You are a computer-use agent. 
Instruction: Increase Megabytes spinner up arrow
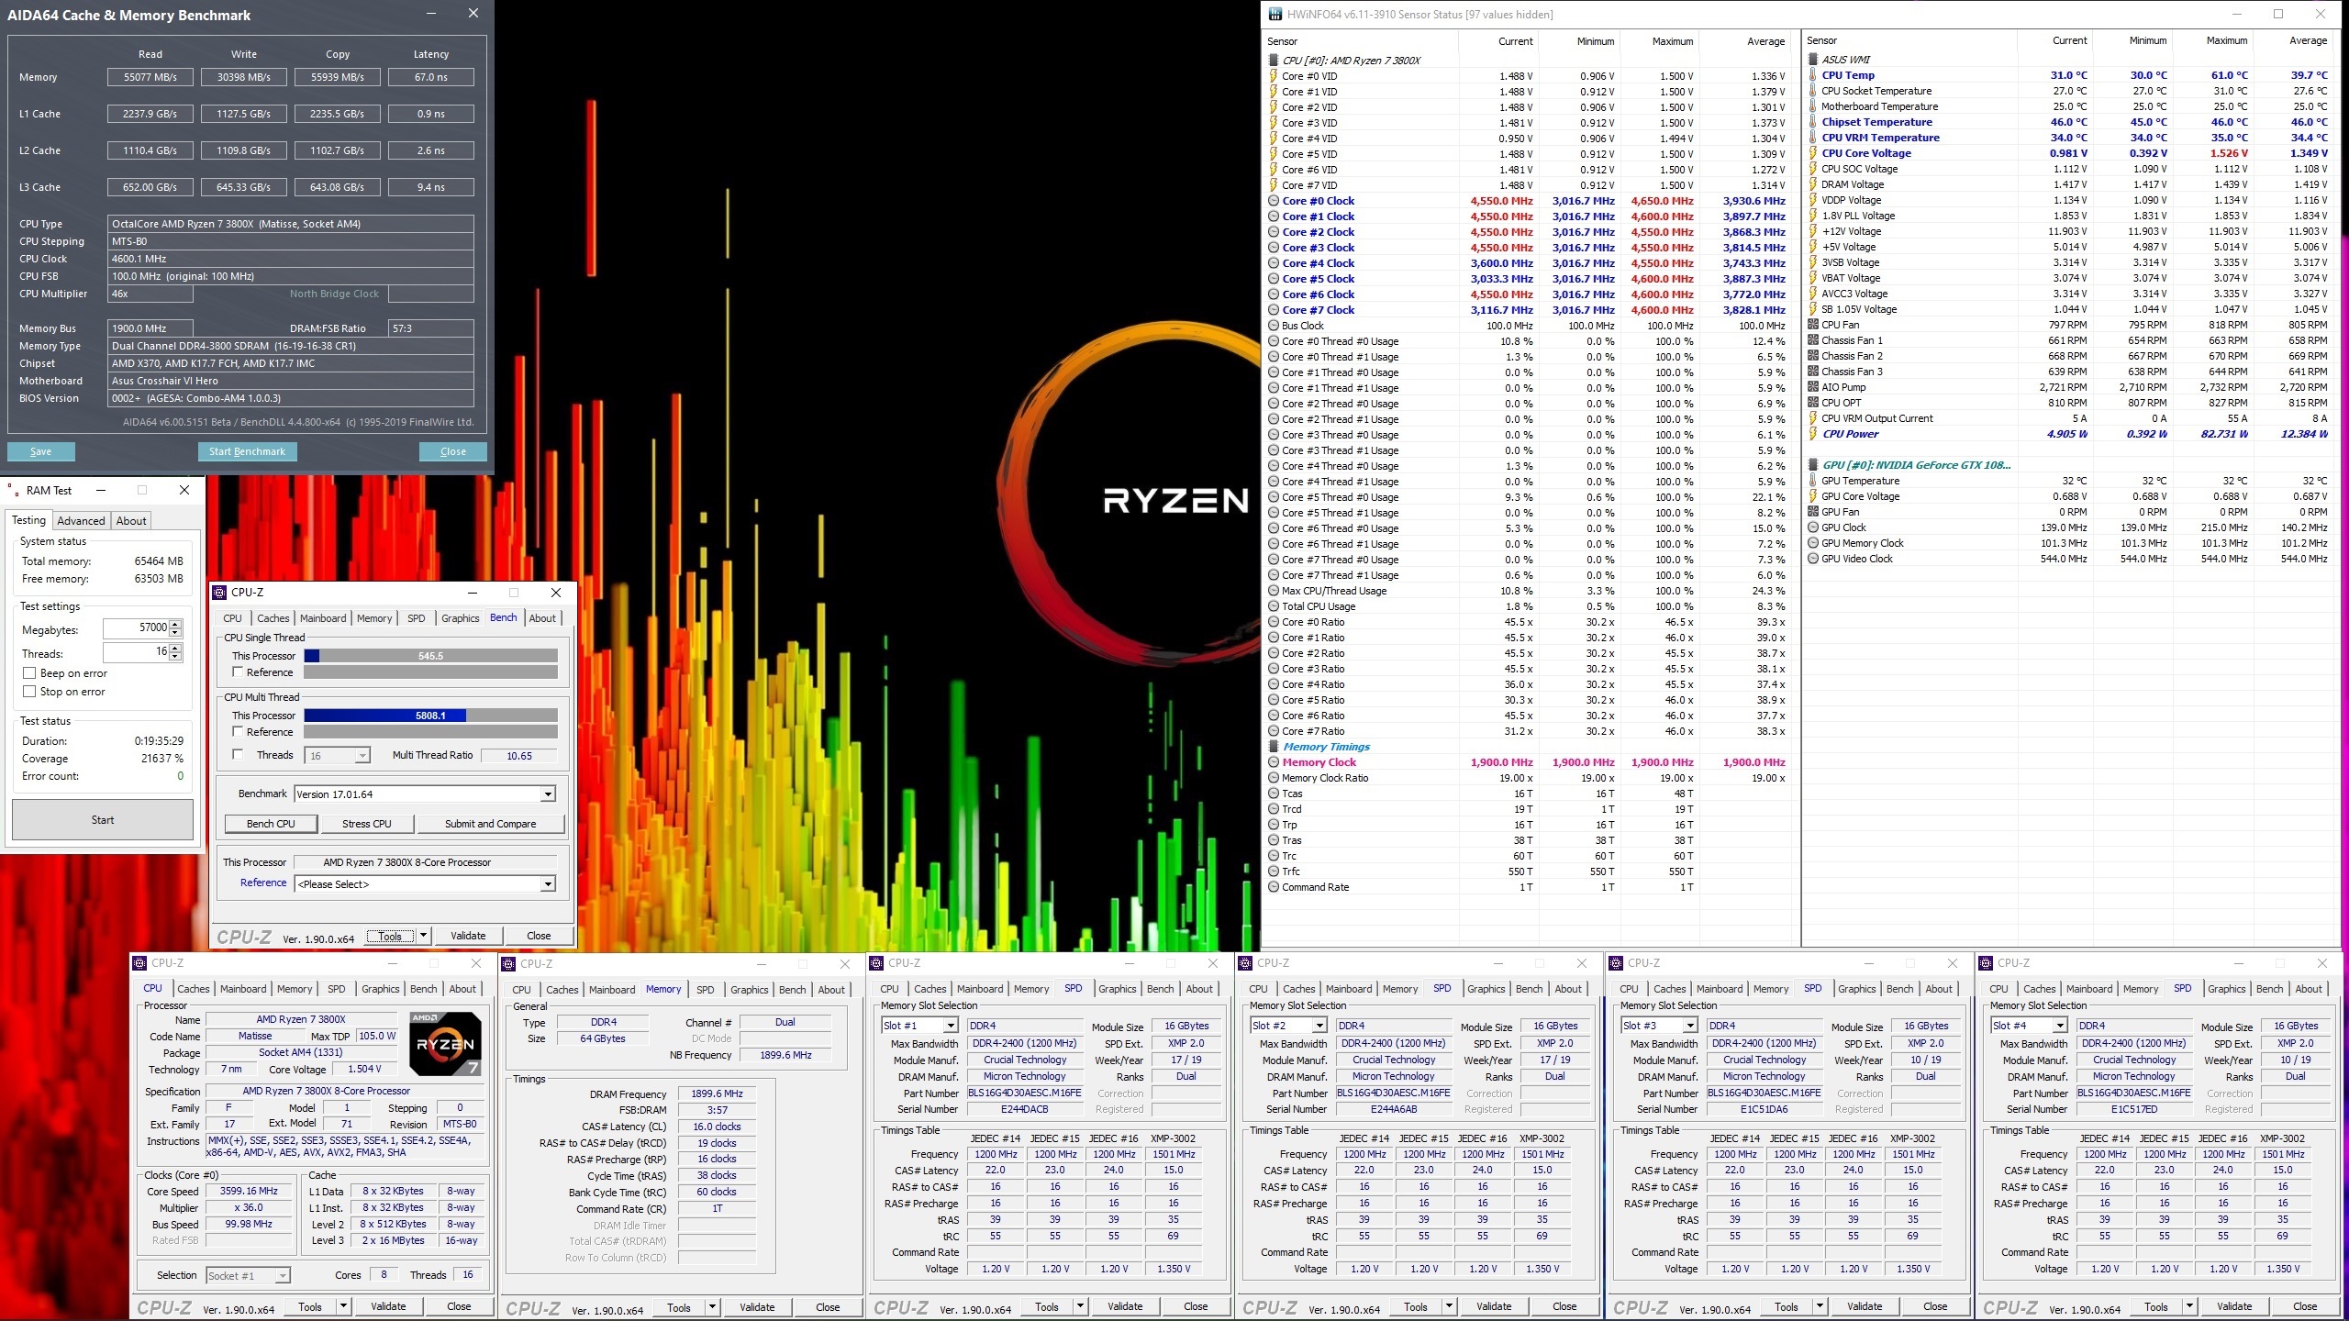(176, 624)
